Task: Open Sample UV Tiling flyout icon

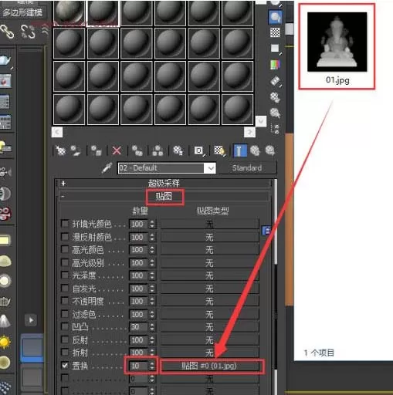Action: (x=275, y=49)
